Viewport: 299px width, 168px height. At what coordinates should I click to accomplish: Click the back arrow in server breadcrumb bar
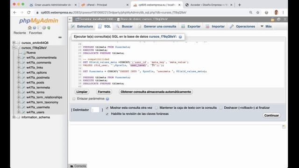(70, 19)
